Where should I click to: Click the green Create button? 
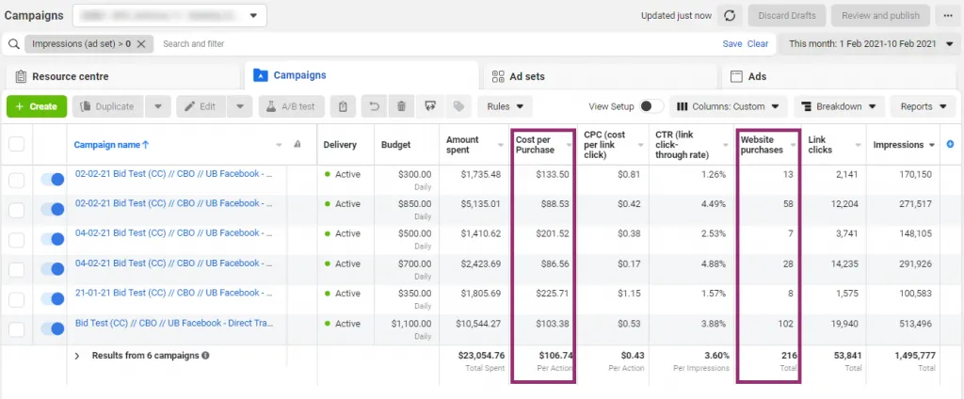point(37,106)
